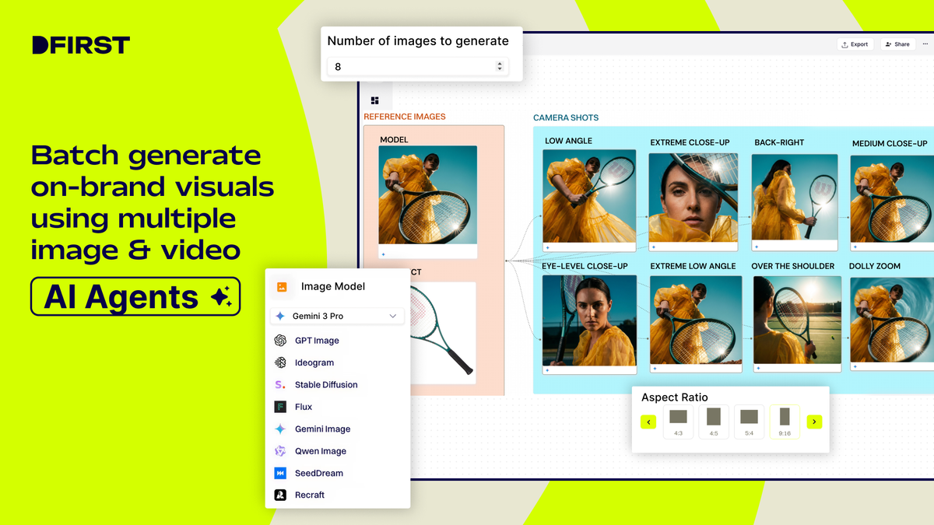Increase number of images using the stepper
The width and height of the screenshot is (934, 525).
[500, 64]
